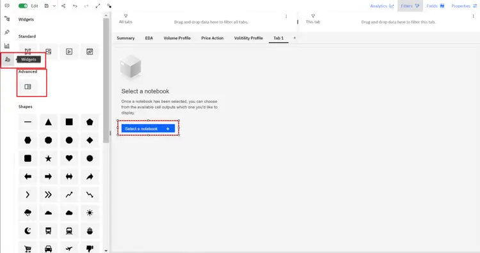
Task: Insert the heart shape
Action: pos(69,158)
